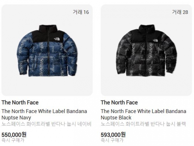Open White Label Bandana Nuptse Black title
Viewport: 194px width, 146px height.
point(143,114)
